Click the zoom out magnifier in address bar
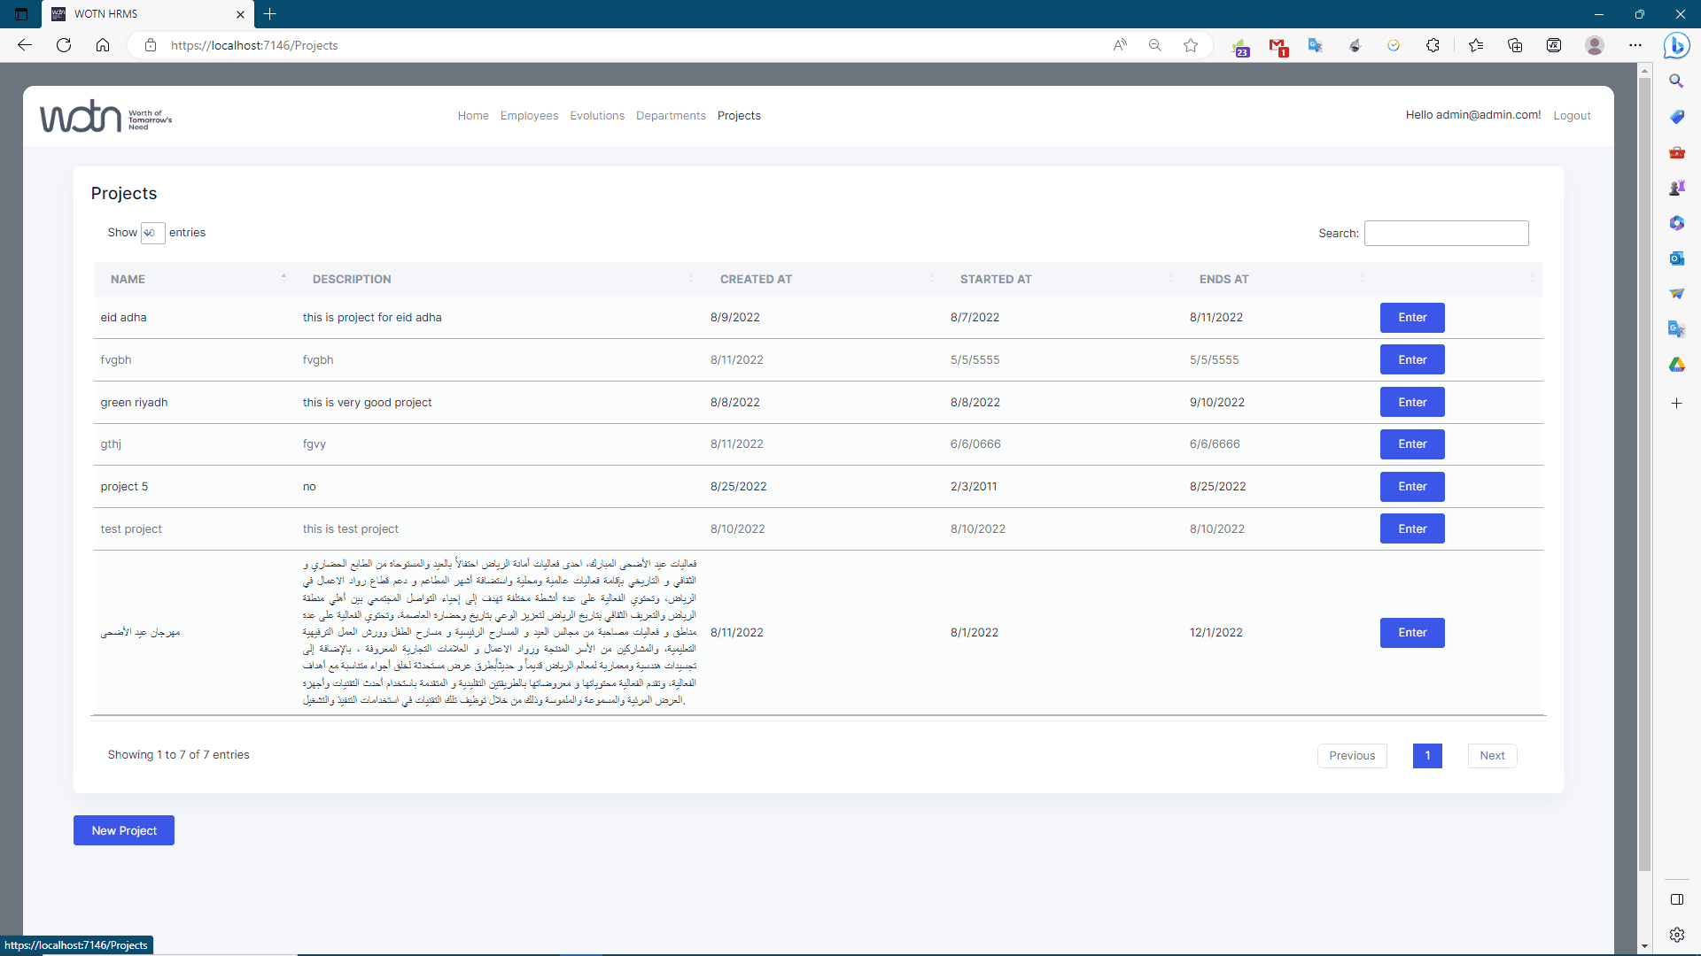The width and height of the screenshot is (1701, 956). [1155, 45]
